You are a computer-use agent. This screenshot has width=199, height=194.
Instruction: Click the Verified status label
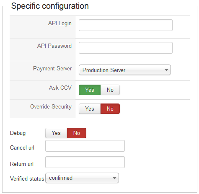[x=27, y=178]
